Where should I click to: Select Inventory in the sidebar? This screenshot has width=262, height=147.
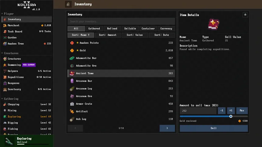point(27,19)
